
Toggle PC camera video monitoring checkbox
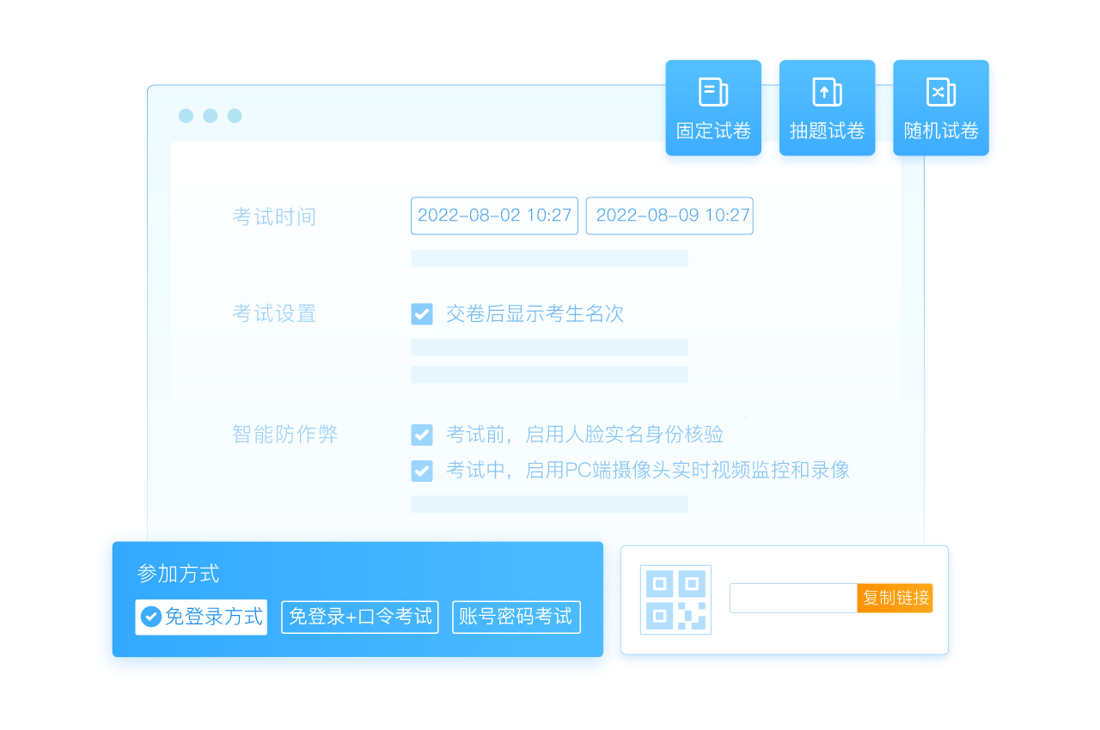click(x=422, y=471)
